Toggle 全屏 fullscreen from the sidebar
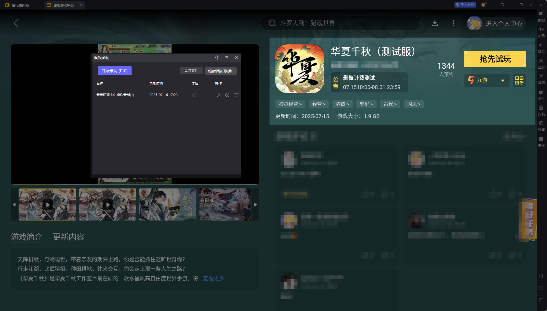547x311 pixels. point(541,63)
